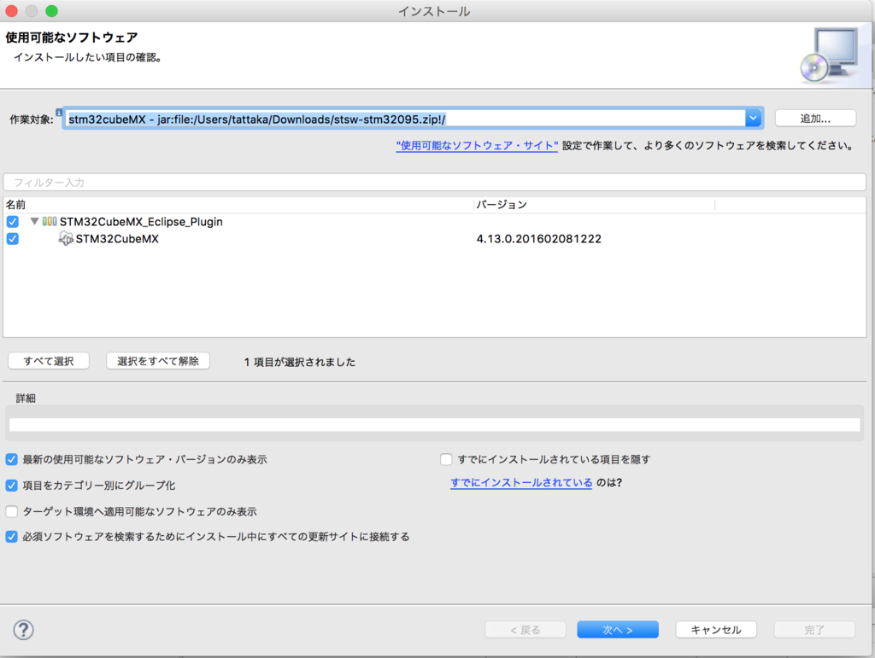Screen dimensions: 875x658
Task: Click the STM32CubeMX_Eclipse_Plugin category icon
Action: (x=50, y=221)
